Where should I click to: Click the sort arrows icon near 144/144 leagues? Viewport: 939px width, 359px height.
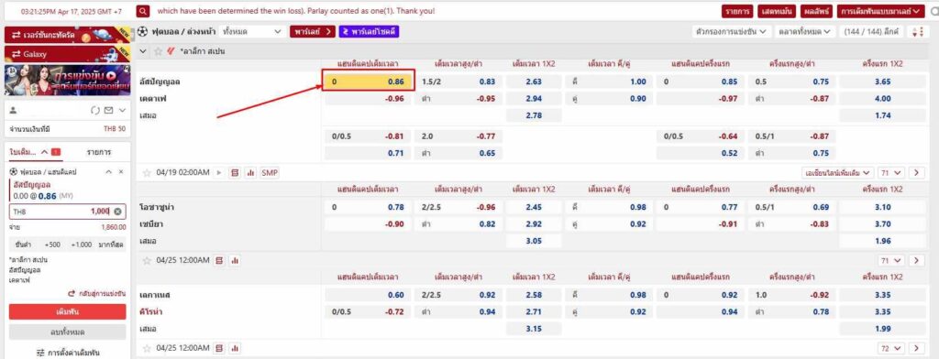pyautogui.click(x=916, y=32)
